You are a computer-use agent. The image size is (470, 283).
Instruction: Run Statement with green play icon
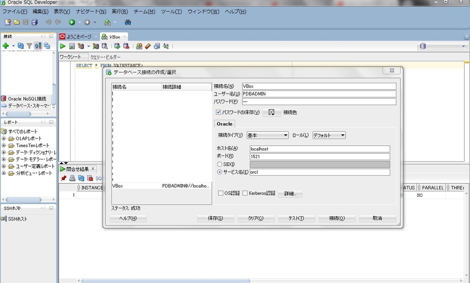click(x=62, y=46)
